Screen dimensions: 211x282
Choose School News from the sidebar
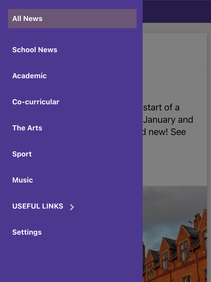click(x=35, y=50)
